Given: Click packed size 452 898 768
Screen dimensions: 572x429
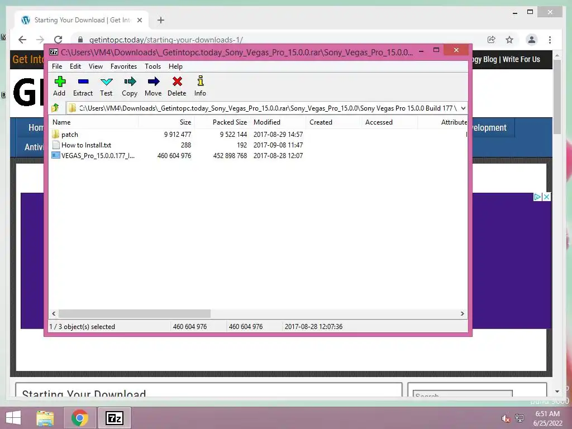Looking at the screenshot, I should pos(230,155).
